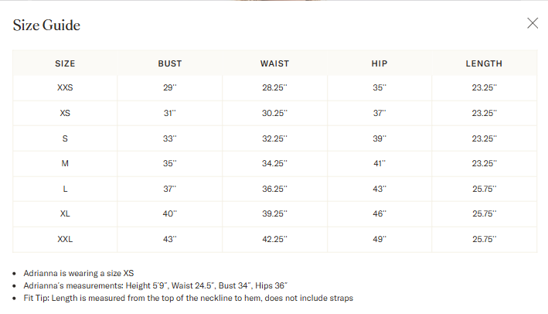Click "Adrianna is wearing a size XS" note

pos(79,273)
